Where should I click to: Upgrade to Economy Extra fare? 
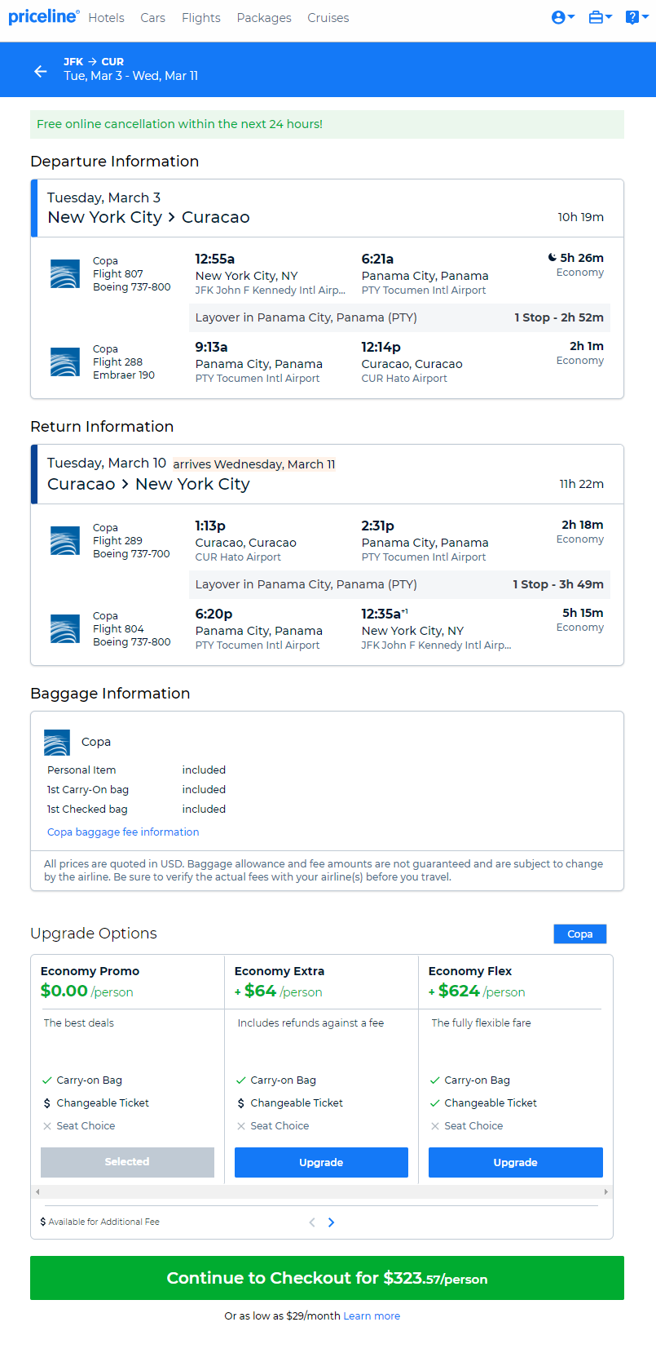(321, 1163)
